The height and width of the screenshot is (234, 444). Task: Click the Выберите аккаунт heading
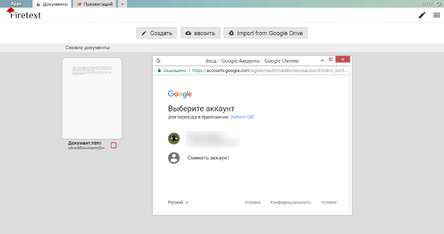click(202, 109)
